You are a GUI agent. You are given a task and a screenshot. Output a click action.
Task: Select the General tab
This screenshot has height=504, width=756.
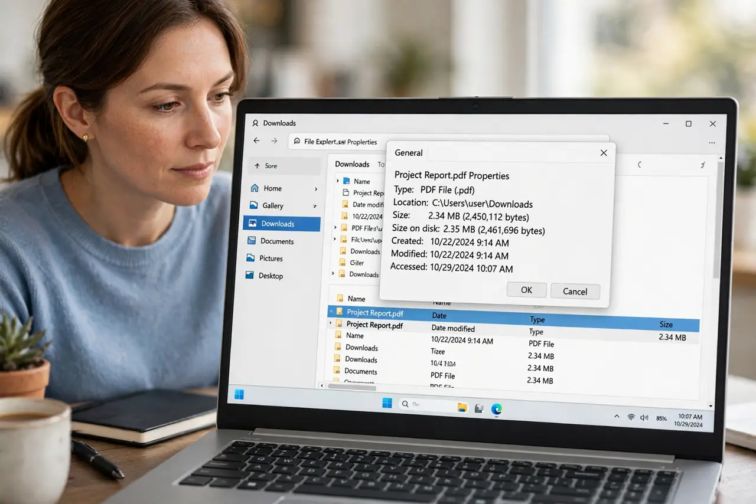coord(409,153)
